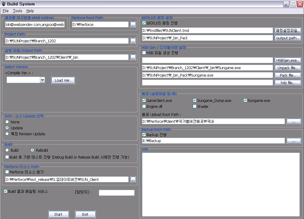
Task: Browse for Perforce Root Path
Action: click(x=133, y=24)
